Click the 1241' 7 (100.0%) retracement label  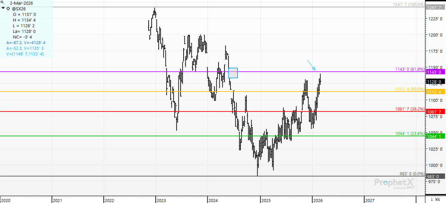408,4
